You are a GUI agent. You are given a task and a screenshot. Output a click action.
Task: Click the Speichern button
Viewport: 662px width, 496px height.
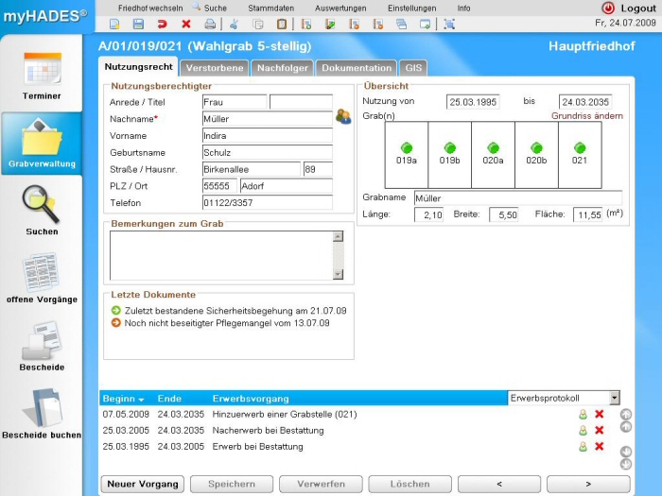coord(232,484)
